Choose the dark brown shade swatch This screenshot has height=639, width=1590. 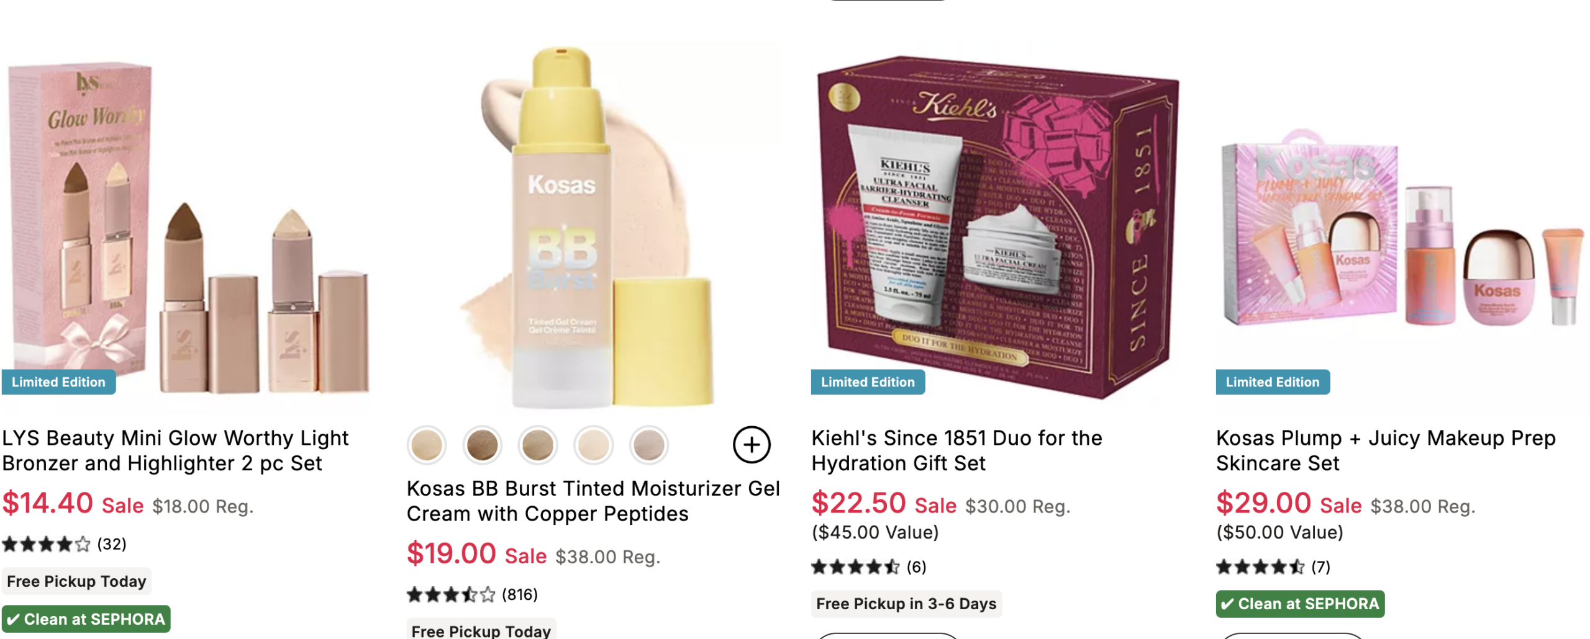[x=482, y=445]
